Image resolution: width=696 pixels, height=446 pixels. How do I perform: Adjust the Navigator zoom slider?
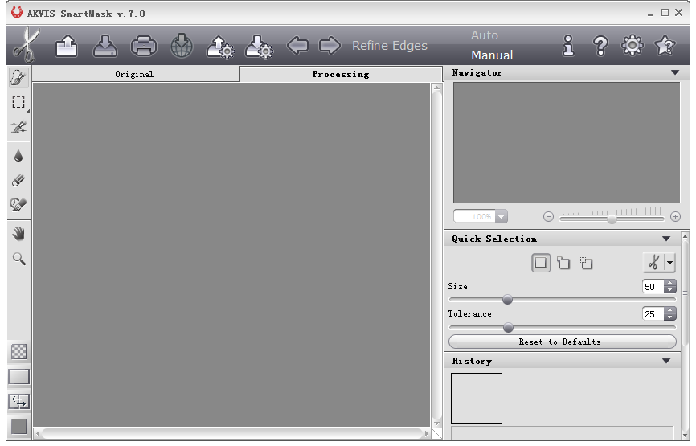(612, 219)
